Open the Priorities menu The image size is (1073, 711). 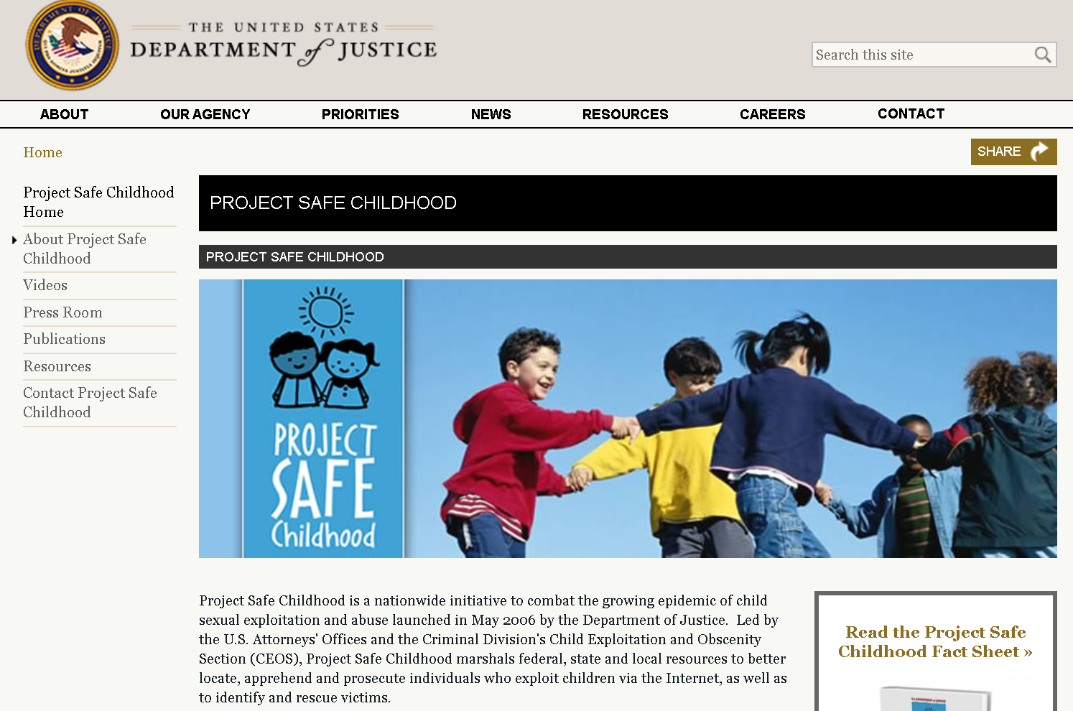click(x=360, y=114)
